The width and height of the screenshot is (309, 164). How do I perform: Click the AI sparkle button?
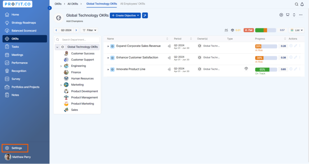tap(145, 15)
